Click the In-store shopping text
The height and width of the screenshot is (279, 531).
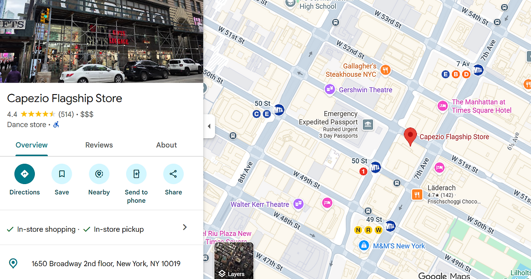click(x=46, y=229)
